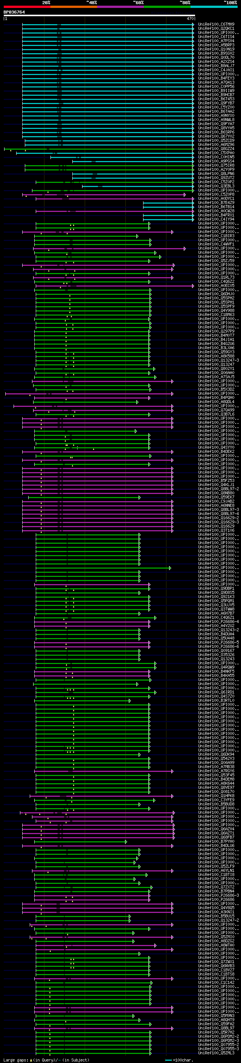Screen dimensions: 241x1063
Task: Open hit UniRef100_C6TIS4
Action: pos(216,37)
